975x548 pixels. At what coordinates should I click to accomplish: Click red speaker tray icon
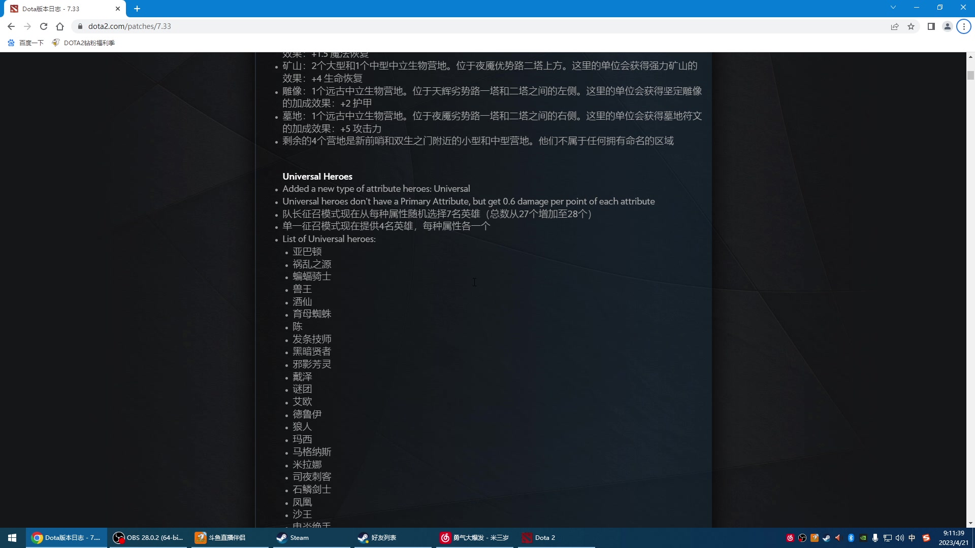(838, 538)
